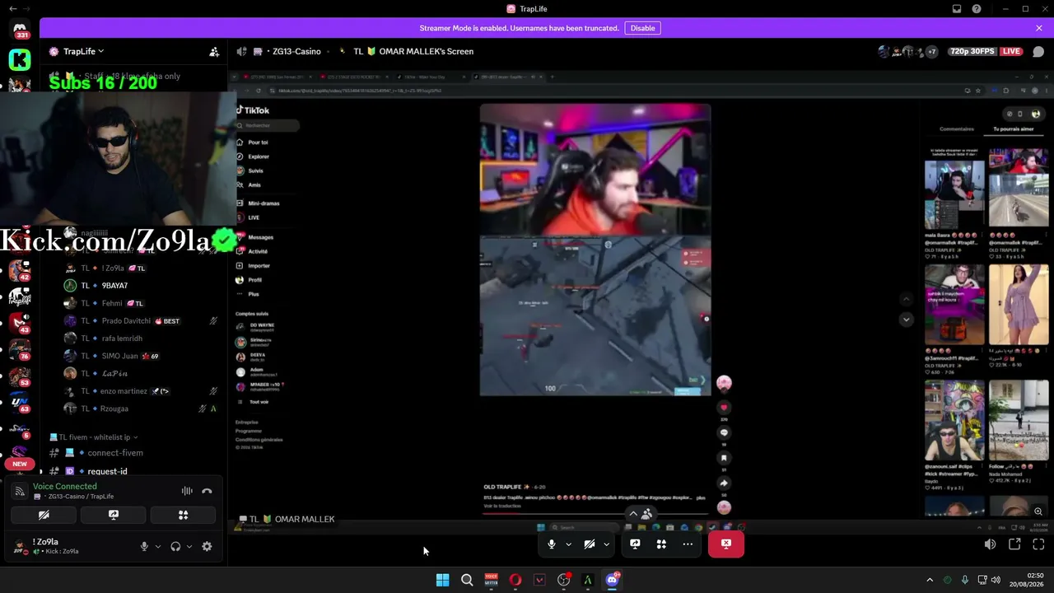Open Discord help question mark icon
1054x593 pixels.
(x=977, y=9)
